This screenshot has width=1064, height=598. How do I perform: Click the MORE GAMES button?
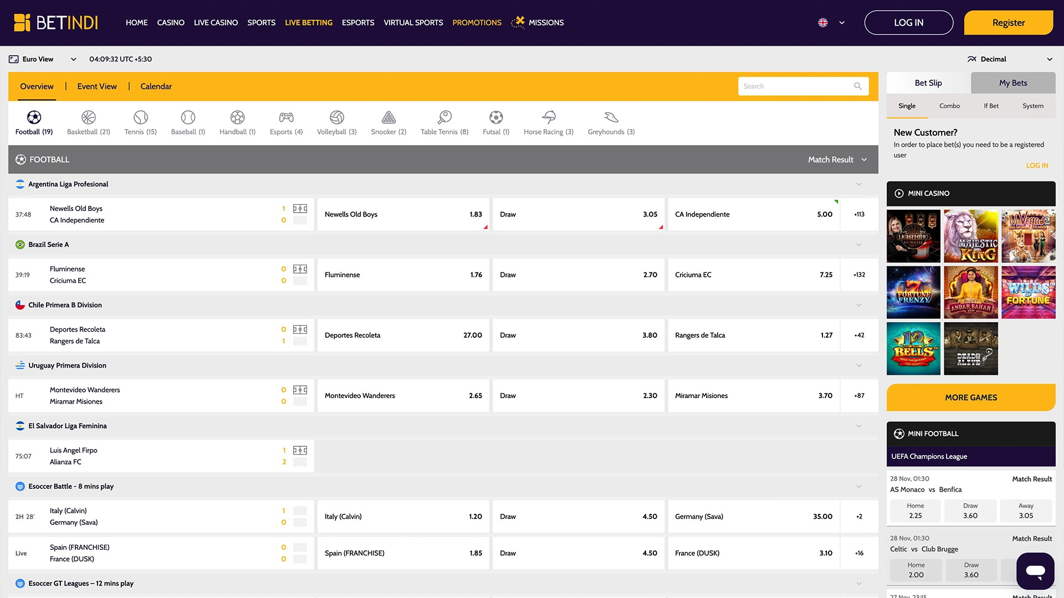[971, 398]
